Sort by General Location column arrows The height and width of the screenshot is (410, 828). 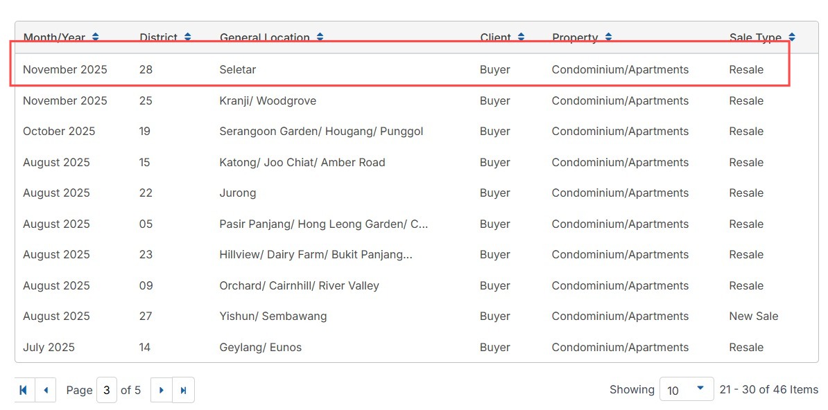click(x=320, y=37)
